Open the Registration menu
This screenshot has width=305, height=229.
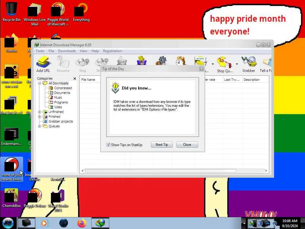[112, 51]
